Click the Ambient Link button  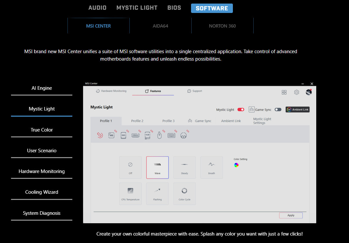coord(297,110)
